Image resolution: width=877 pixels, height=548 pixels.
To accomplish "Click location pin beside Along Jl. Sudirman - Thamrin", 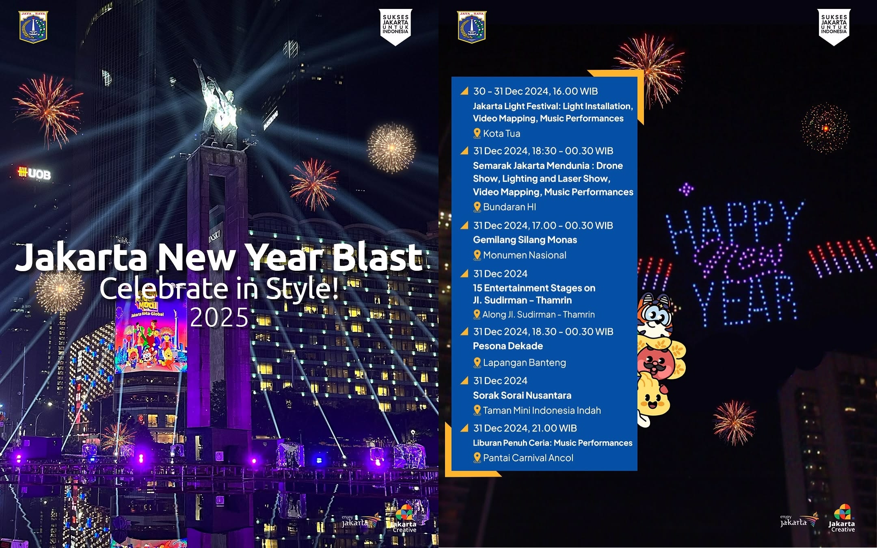I will pyautogui.click(x=477, y=314).
